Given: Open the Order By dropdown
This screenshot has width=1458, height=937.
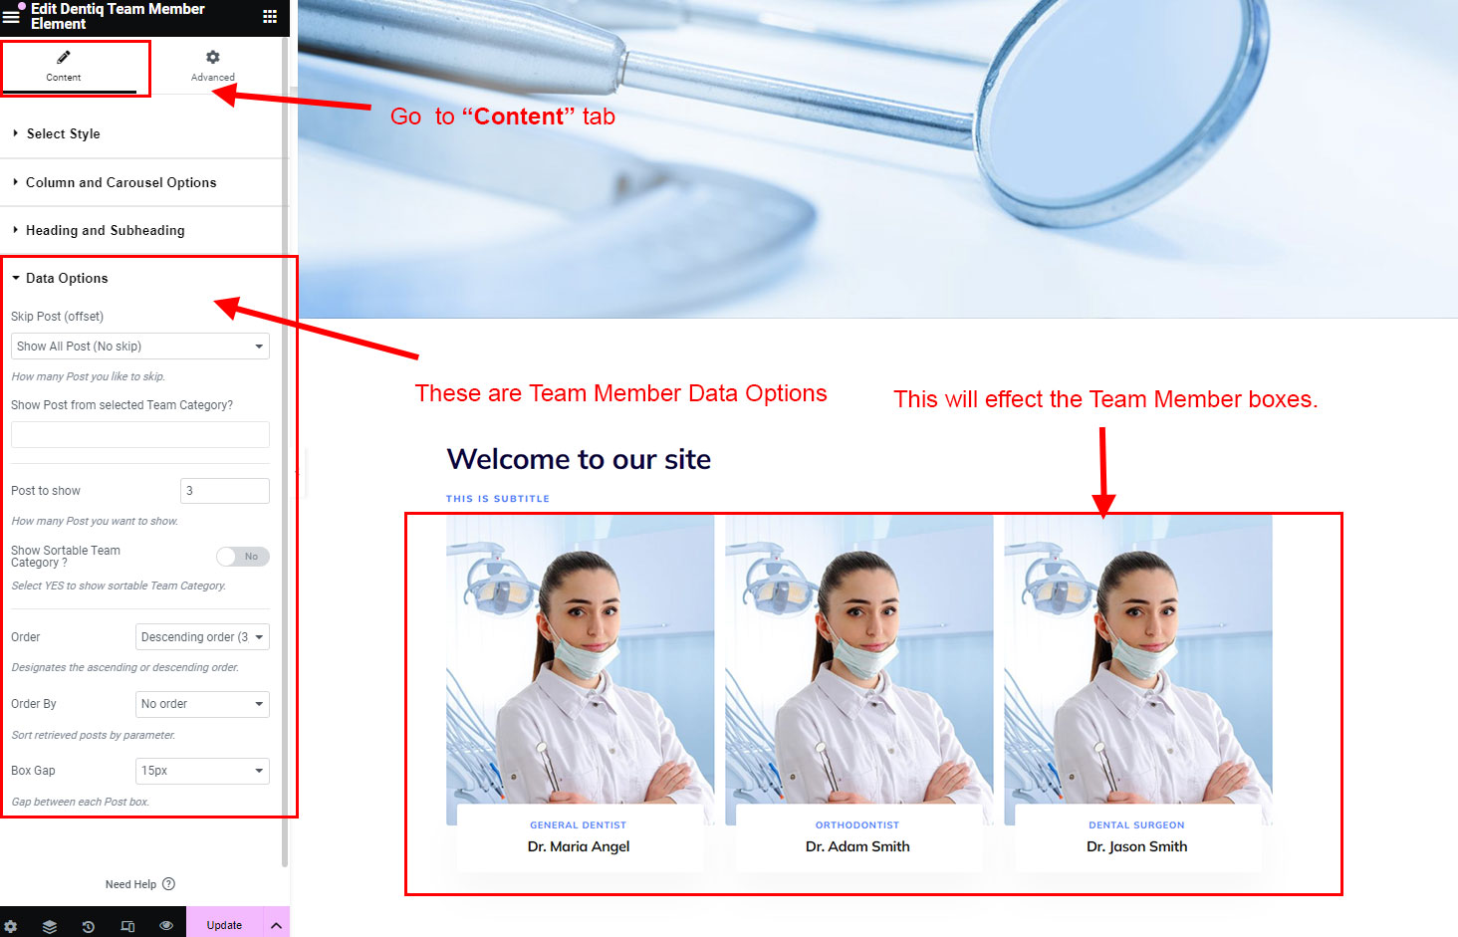Looking at the screenshot, I should 202,704.
